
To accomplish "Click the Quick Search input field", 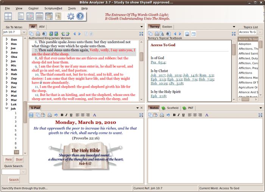I will pyautogui.click(x=11, y=172).
